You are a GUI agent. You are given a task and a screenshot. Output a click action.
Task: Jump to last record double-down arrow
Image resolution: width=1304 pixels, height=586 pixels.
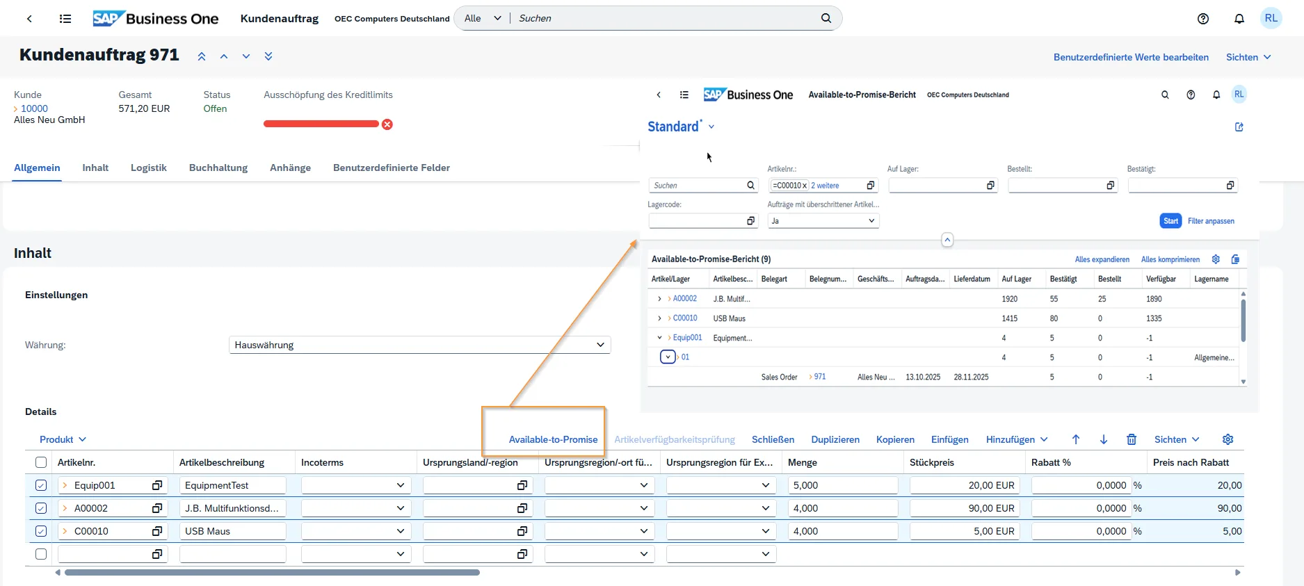click(268, 56)
